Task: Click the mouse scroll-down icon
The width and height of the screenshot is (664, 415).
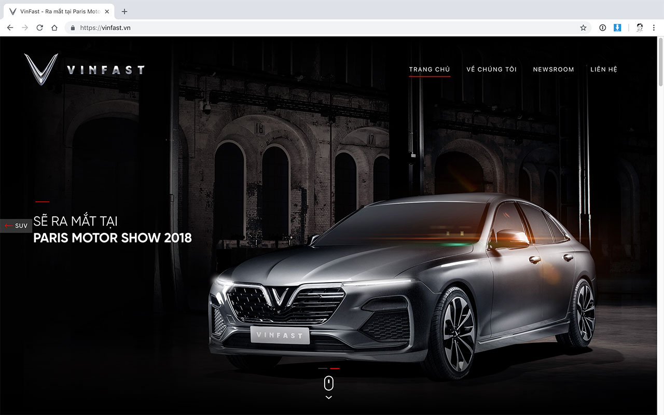Action: coord(328,383)
